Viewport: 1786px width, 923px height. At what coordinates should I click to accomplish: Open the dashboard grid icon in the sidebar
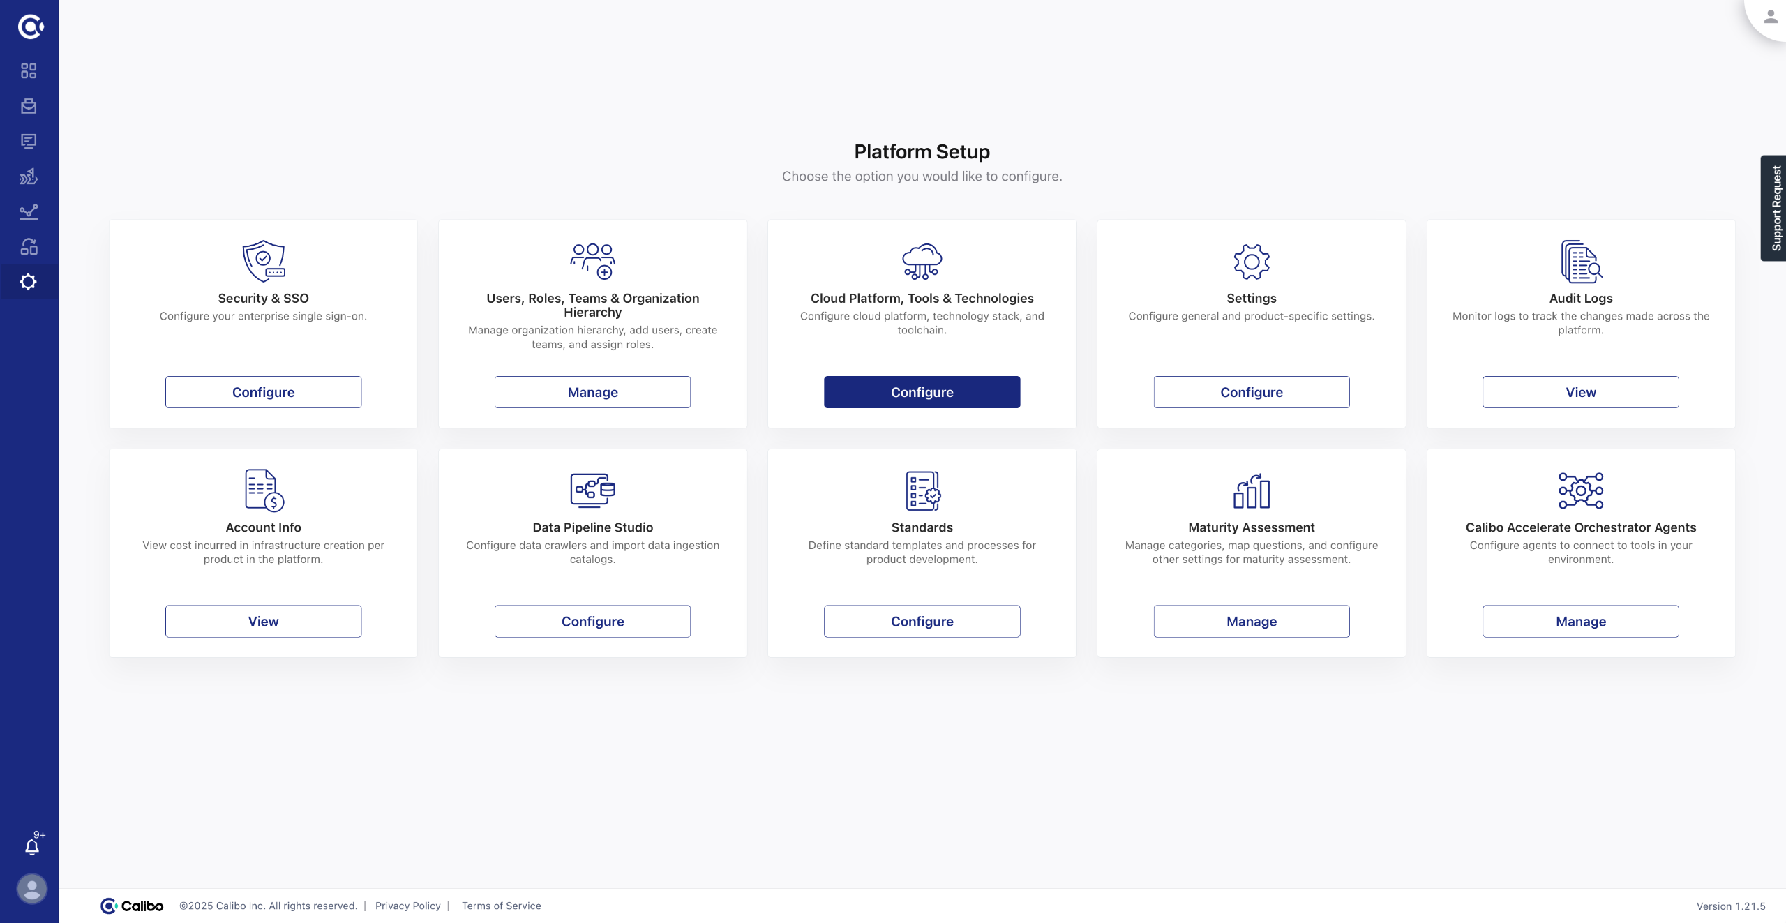tap(29, 70)
